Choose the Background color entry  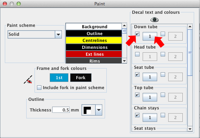(94, 27)
